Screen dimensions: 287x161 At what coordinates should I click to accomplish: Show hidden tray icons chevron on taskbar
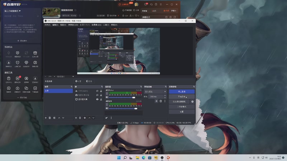click(x=250, y=157)
